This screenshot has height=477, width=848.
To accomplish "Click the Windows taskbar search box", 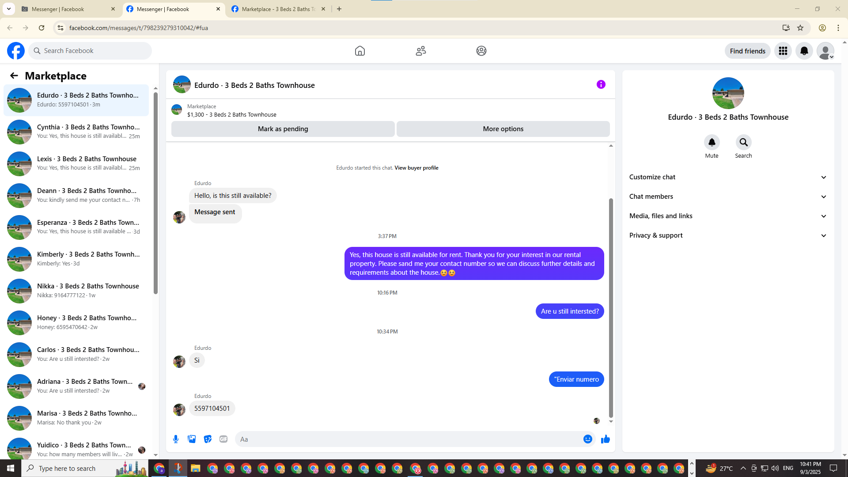I will [85, 468].
